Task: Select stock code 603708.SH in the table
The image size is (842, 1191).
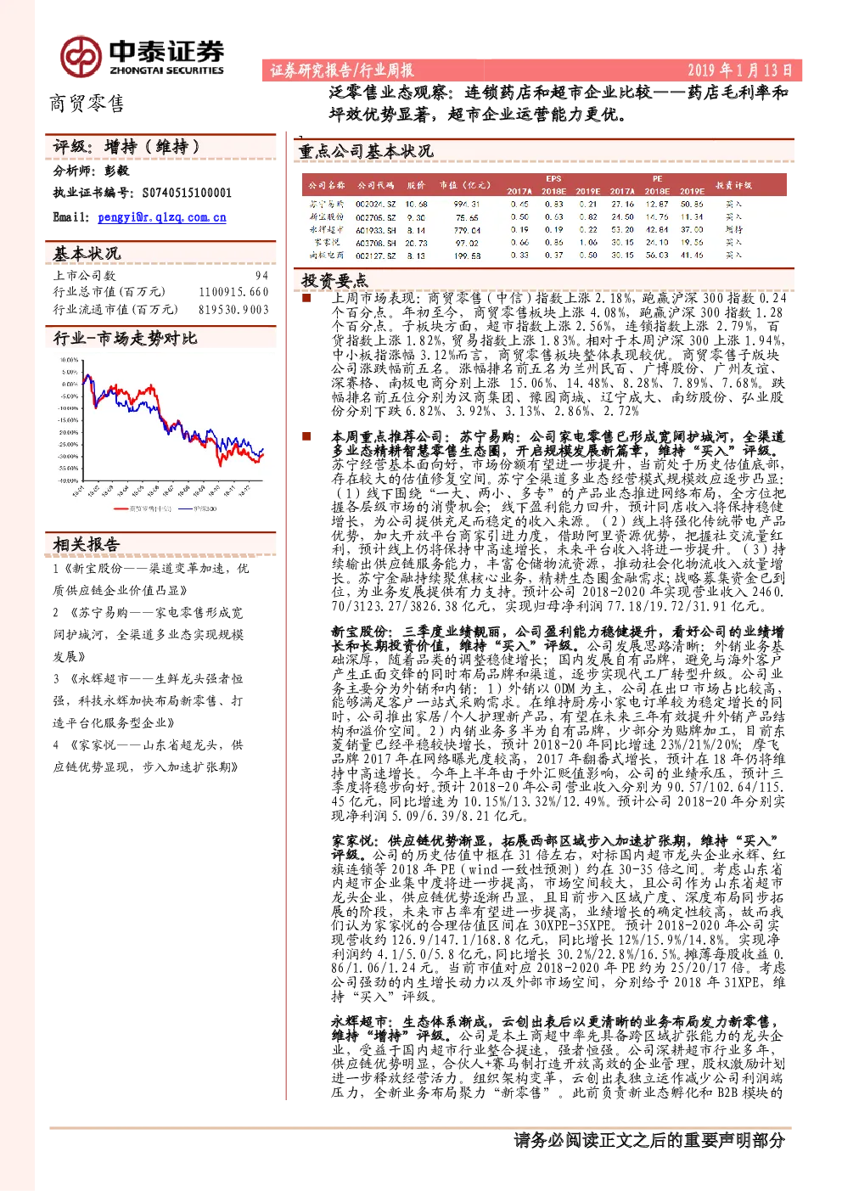Action: tap(376, 242)
